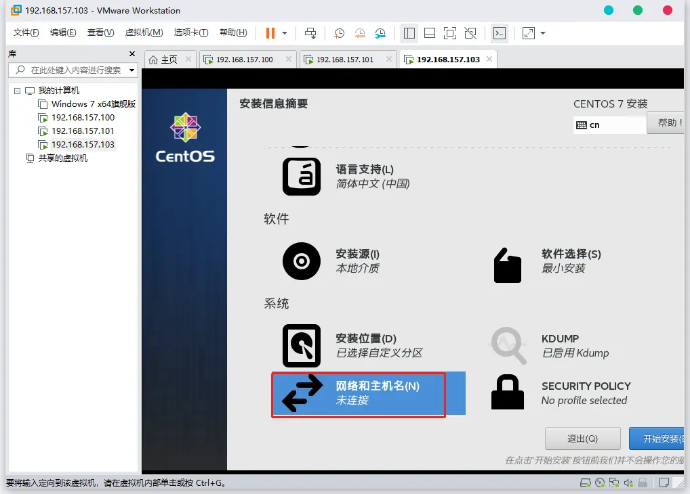Open the 帮助(H) menu
This screenshot has height=494, width=690.
[233, 32]
